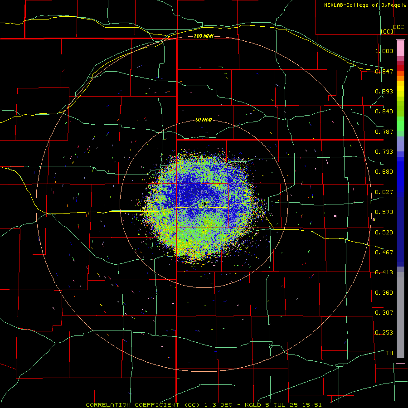
Task: Select the 0.733 legend value
Action: coord(384,152)
